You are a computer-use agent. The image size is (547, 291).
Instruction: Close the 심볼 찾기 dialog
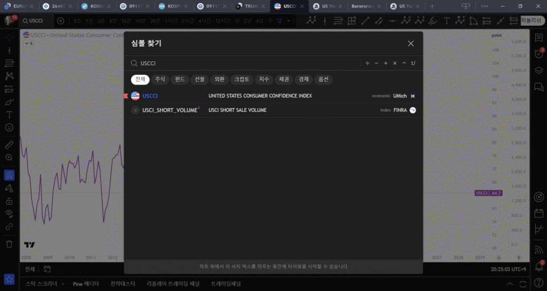(x=411, y=43)
